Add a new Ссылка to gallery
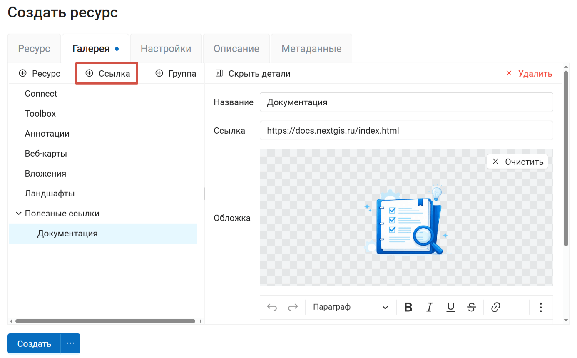This screenshot has width=577, height=358. pos(107,74)
